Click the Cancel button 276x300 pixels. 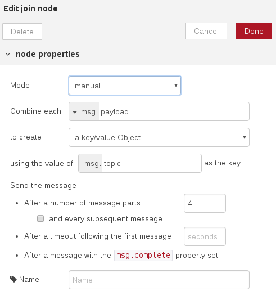click(x=206, y=31)
